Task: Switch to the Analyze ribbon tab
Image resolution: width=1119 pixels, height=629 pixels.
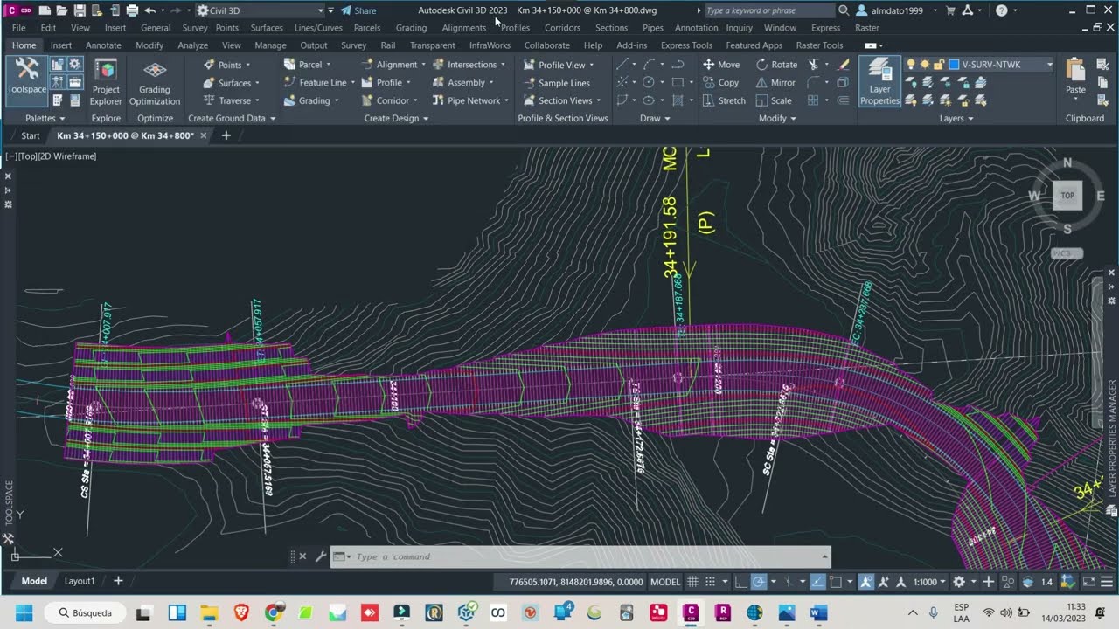Action: [192, 45]
